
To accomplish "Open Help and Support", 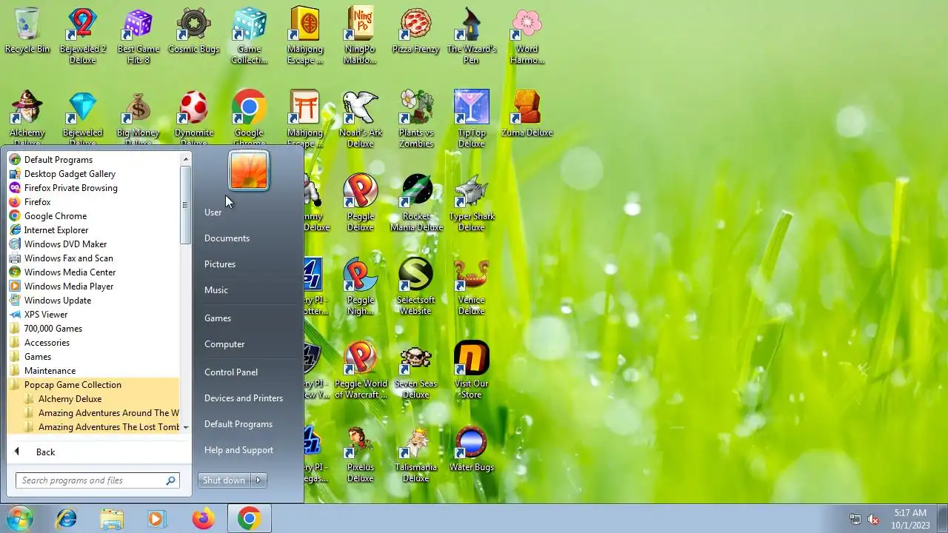I will click(247, 450).
